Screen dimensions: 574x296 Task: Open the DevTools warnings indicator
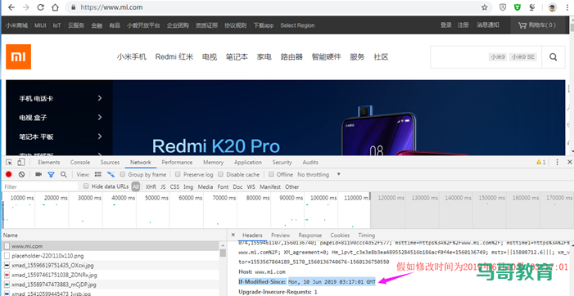(541, 162)
